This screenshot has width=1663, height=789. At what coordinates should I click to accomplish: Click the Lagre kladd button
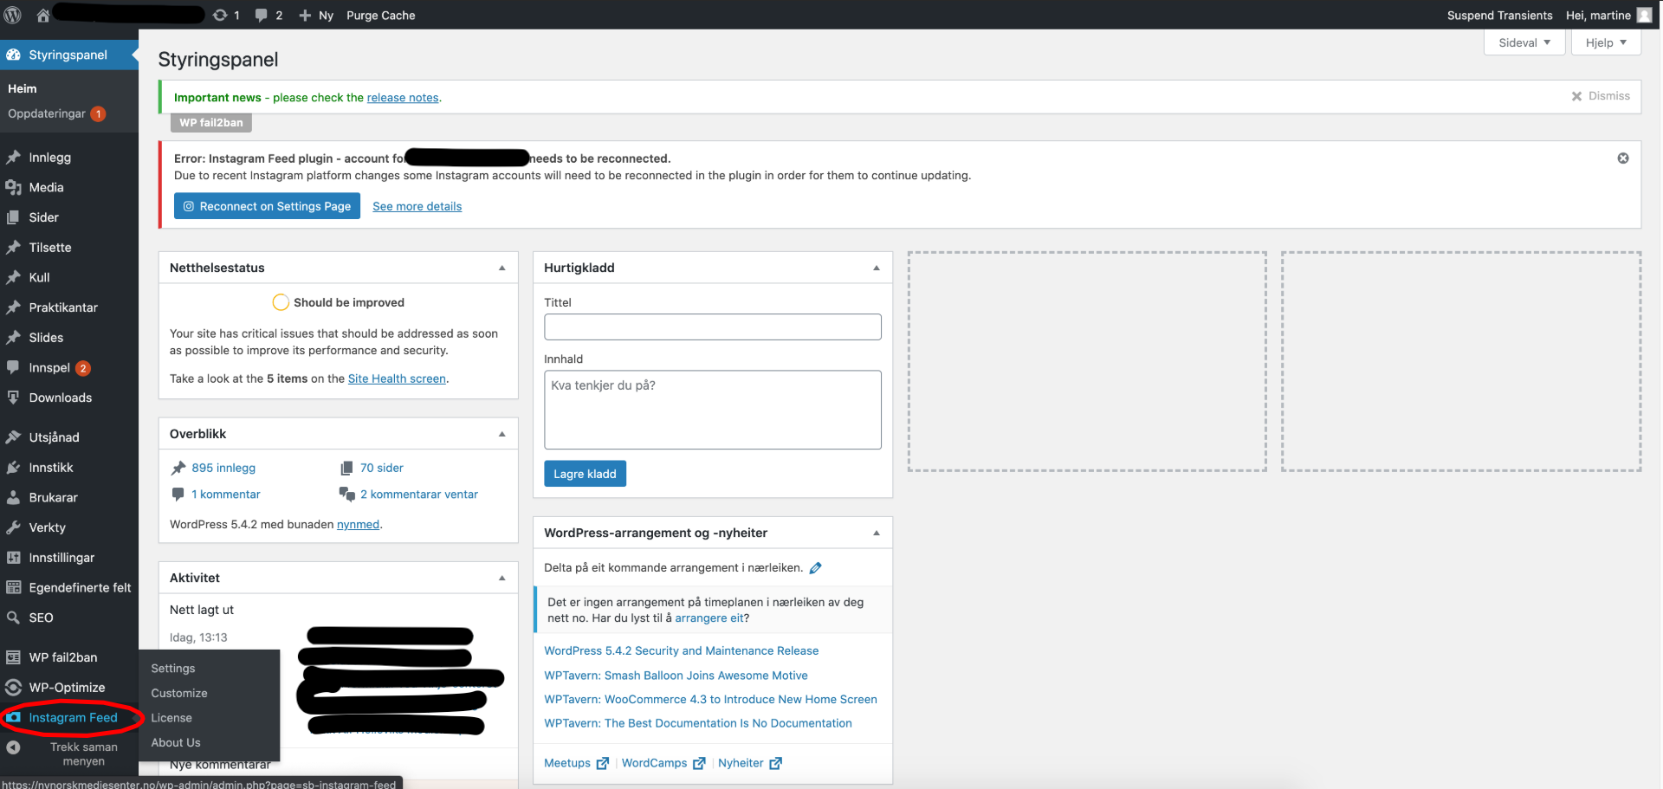[585, 474]
